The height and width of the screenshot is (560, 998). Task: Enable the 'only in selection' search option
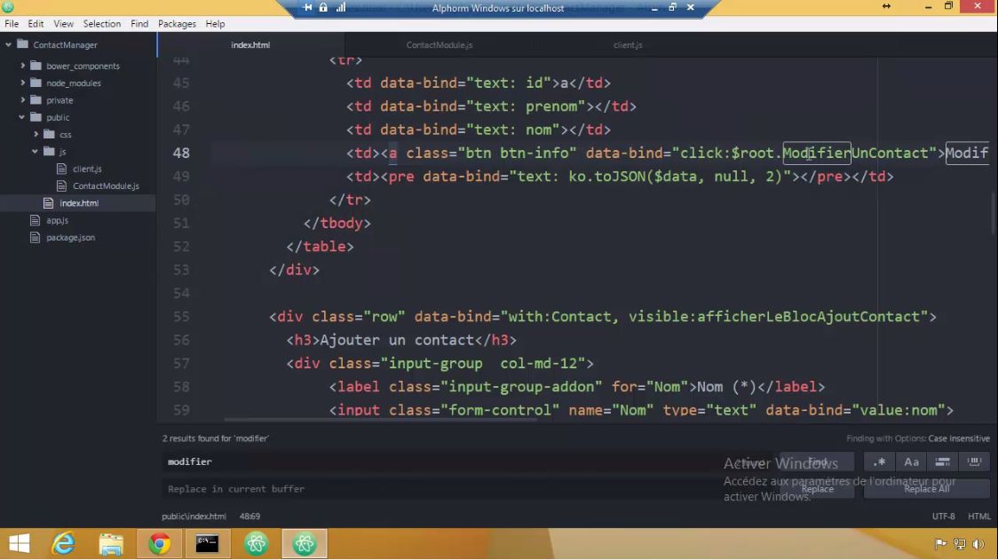[x=973, y=461]
